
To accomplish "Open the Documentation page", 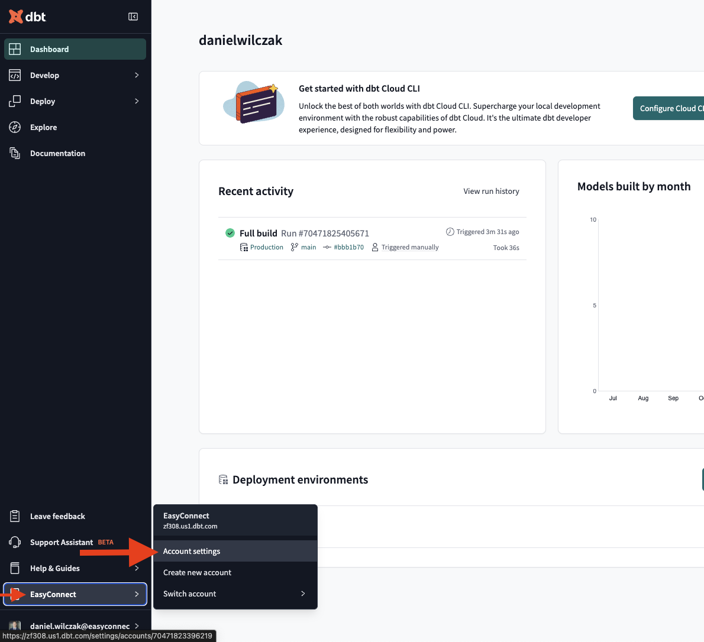I will 75,153.
